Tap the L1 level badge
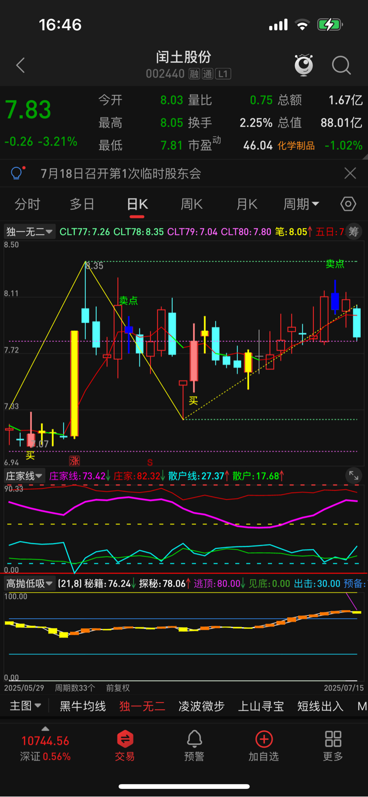This screenshot has height=797, width=368. (223, 74)
